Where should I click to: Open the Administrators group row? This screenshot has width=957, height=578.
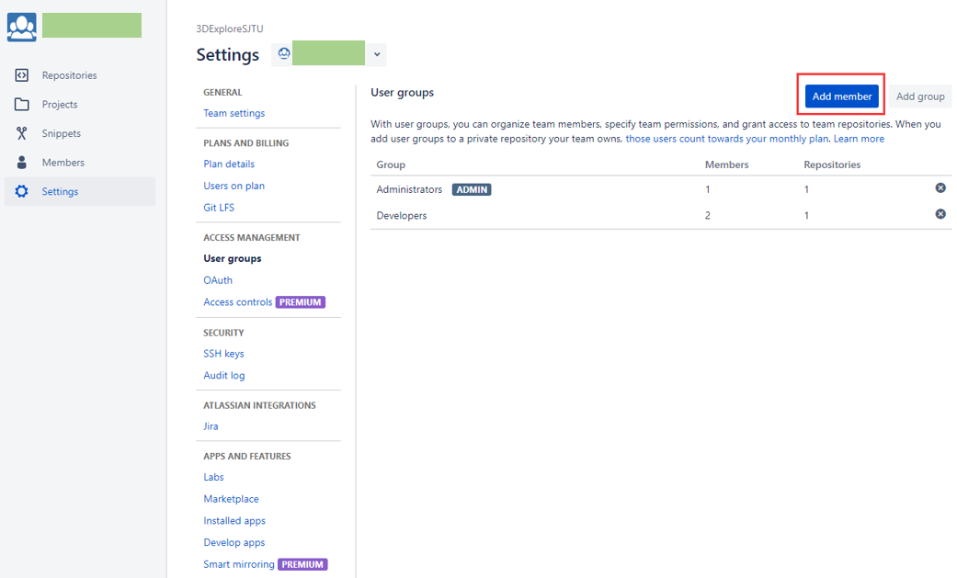point(661,189)
